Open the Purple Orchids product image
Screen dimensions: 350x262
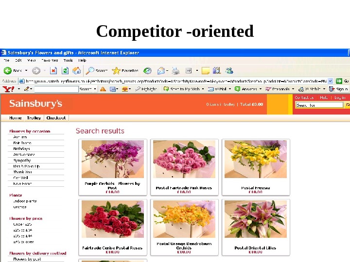(x=113, y=159)
